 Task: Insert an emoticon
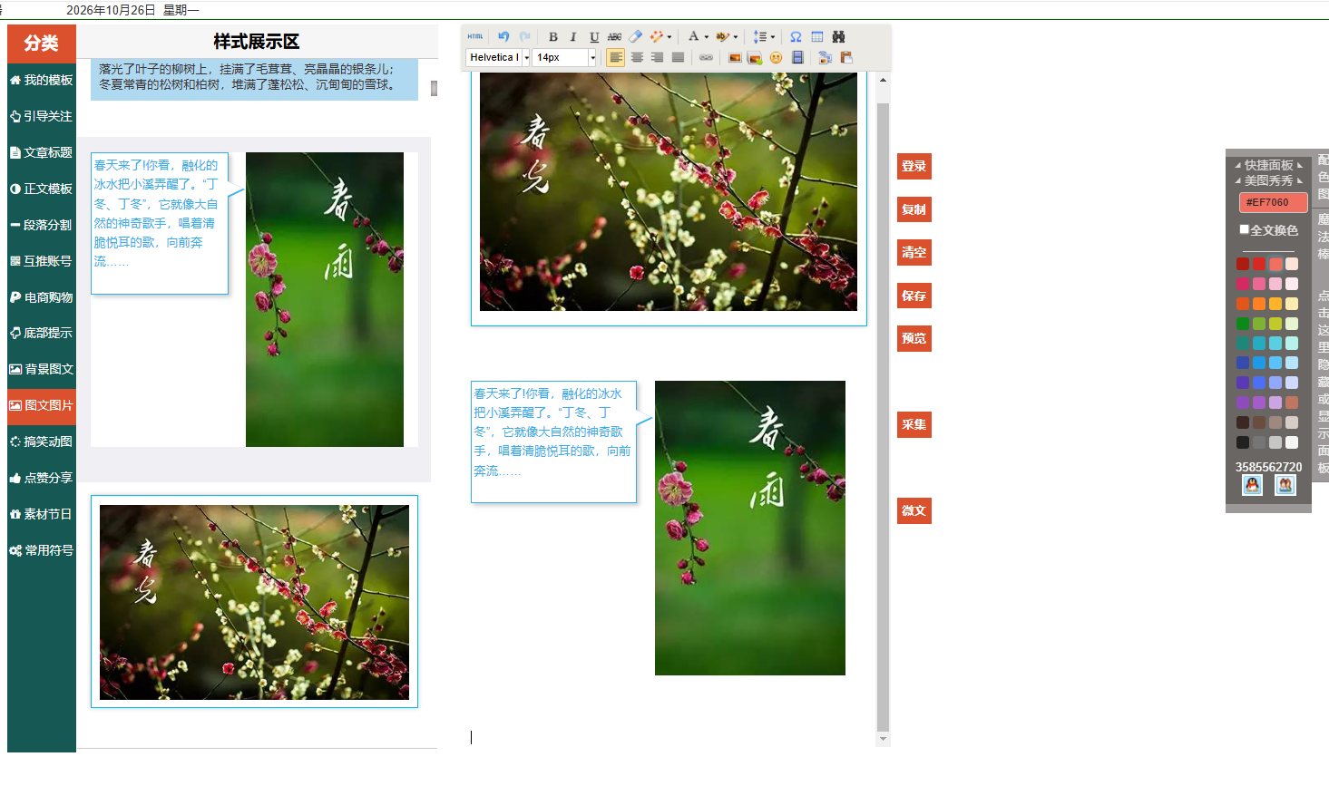coord(776,57)
